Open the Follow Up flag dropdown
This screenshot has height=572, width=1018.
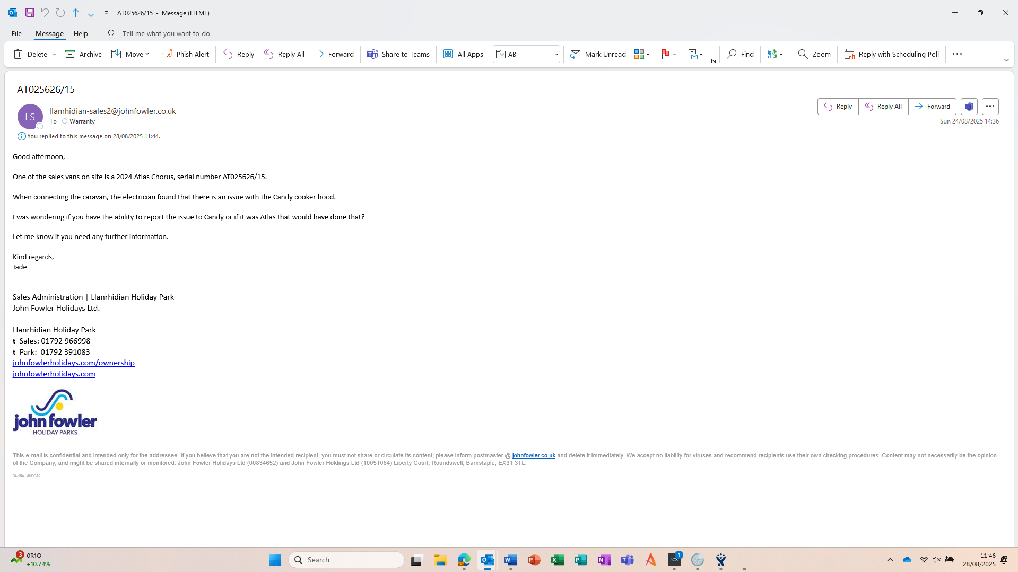click(x=669, y=54)
